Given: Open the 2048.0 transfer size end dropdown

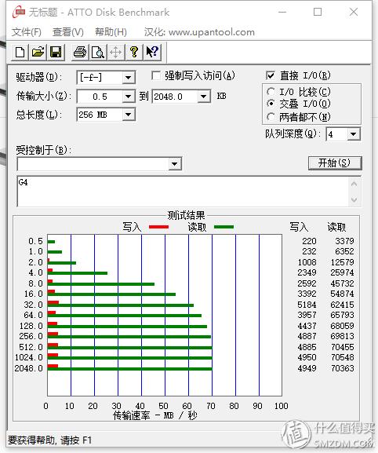Looking at the screenshot, I should (x=203, y=97).
